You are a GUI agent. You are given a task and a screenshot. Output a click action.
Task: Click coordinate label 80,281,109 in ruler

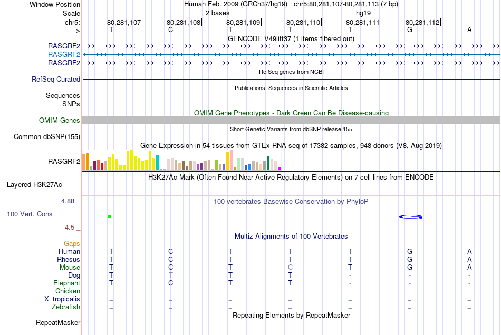243,22
